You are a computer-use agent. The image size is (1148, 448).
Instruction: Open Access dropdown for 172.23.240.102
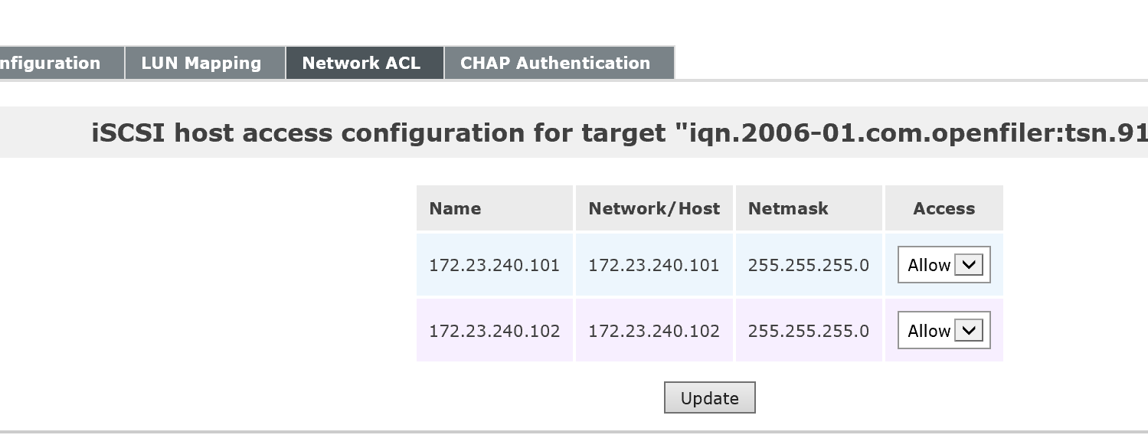[944, 331]
